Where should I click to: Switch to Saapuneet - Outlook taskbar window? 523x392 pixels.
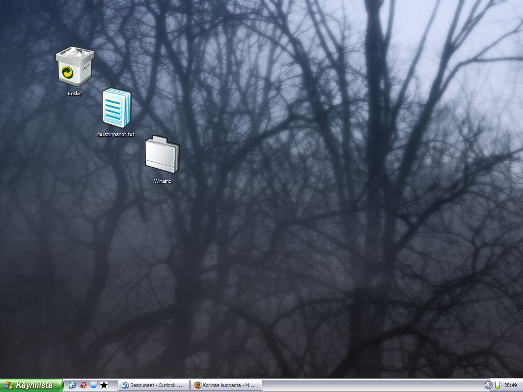tap(153, 385)
